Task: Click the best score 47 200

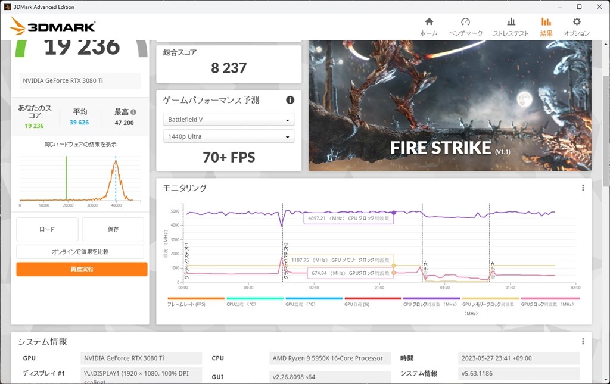Action: point(124,123)
